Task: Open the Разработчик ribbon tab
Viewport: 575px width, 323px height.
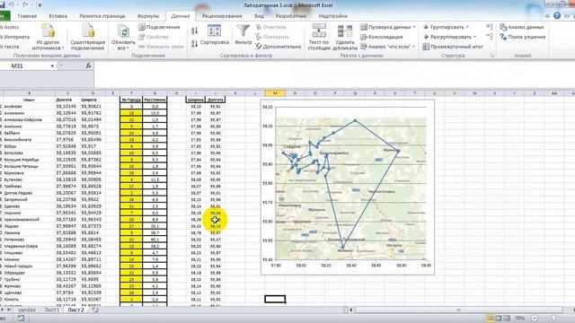Action: (291, 16)
